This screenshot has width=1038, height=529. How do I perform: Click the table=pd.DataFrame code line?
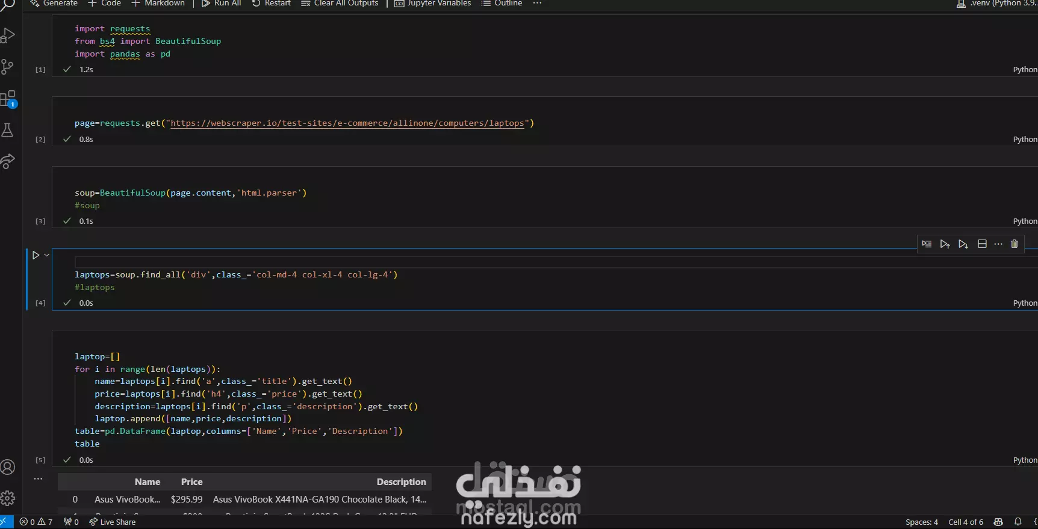pos(238,432)
